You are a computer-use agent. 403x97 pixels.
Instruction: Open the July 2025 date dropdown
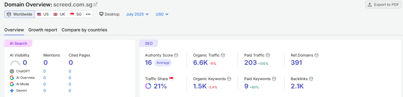137,14
